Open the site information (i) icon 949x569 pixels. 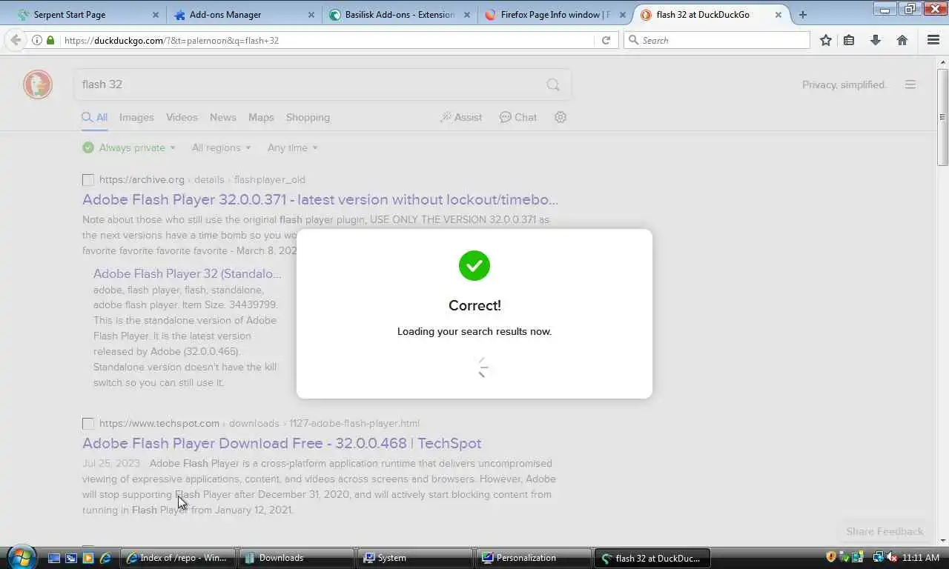[36, 40]
